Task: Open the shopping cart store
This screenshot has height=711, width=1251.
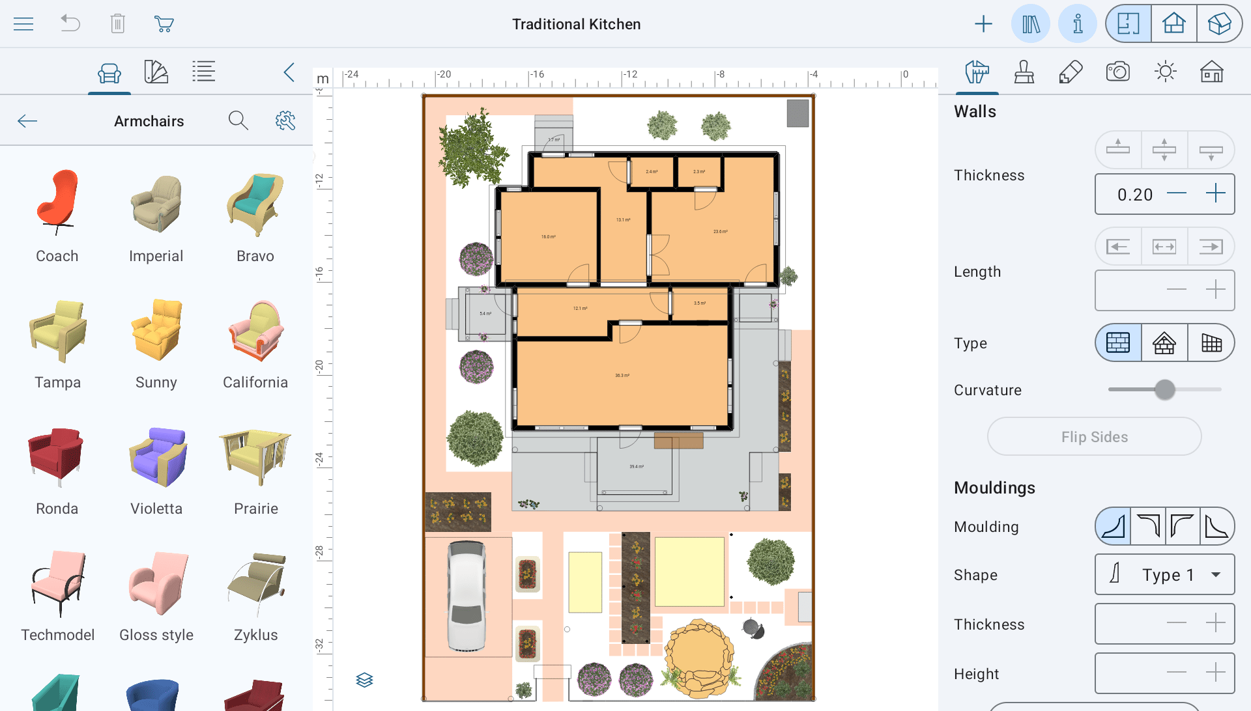Action: click(164, 24)
